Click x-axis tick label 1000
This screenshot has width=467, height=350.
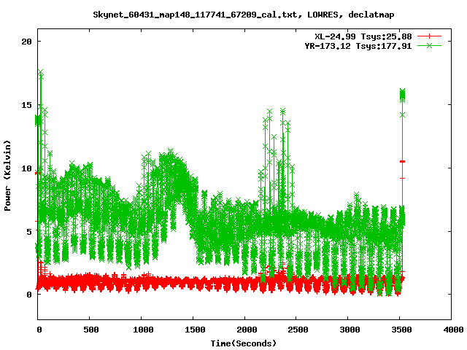click(x=143, y=330)
